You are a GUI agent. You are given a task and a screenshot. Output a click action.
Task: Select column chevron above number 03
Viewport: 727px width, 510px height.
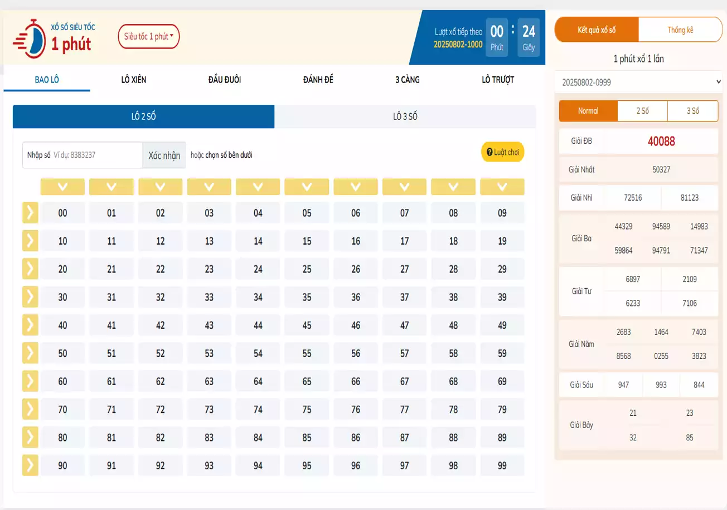pyautogui.click(x=209, y=187)
